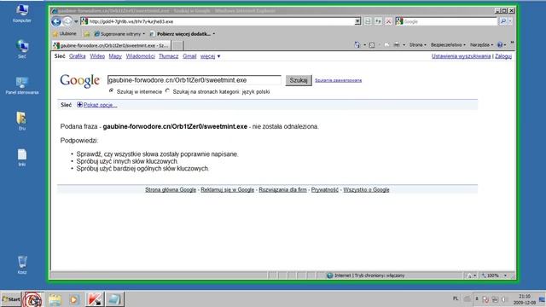Click the Start button
The width and height of the screenshot is (546, 307).
point(11,299)
